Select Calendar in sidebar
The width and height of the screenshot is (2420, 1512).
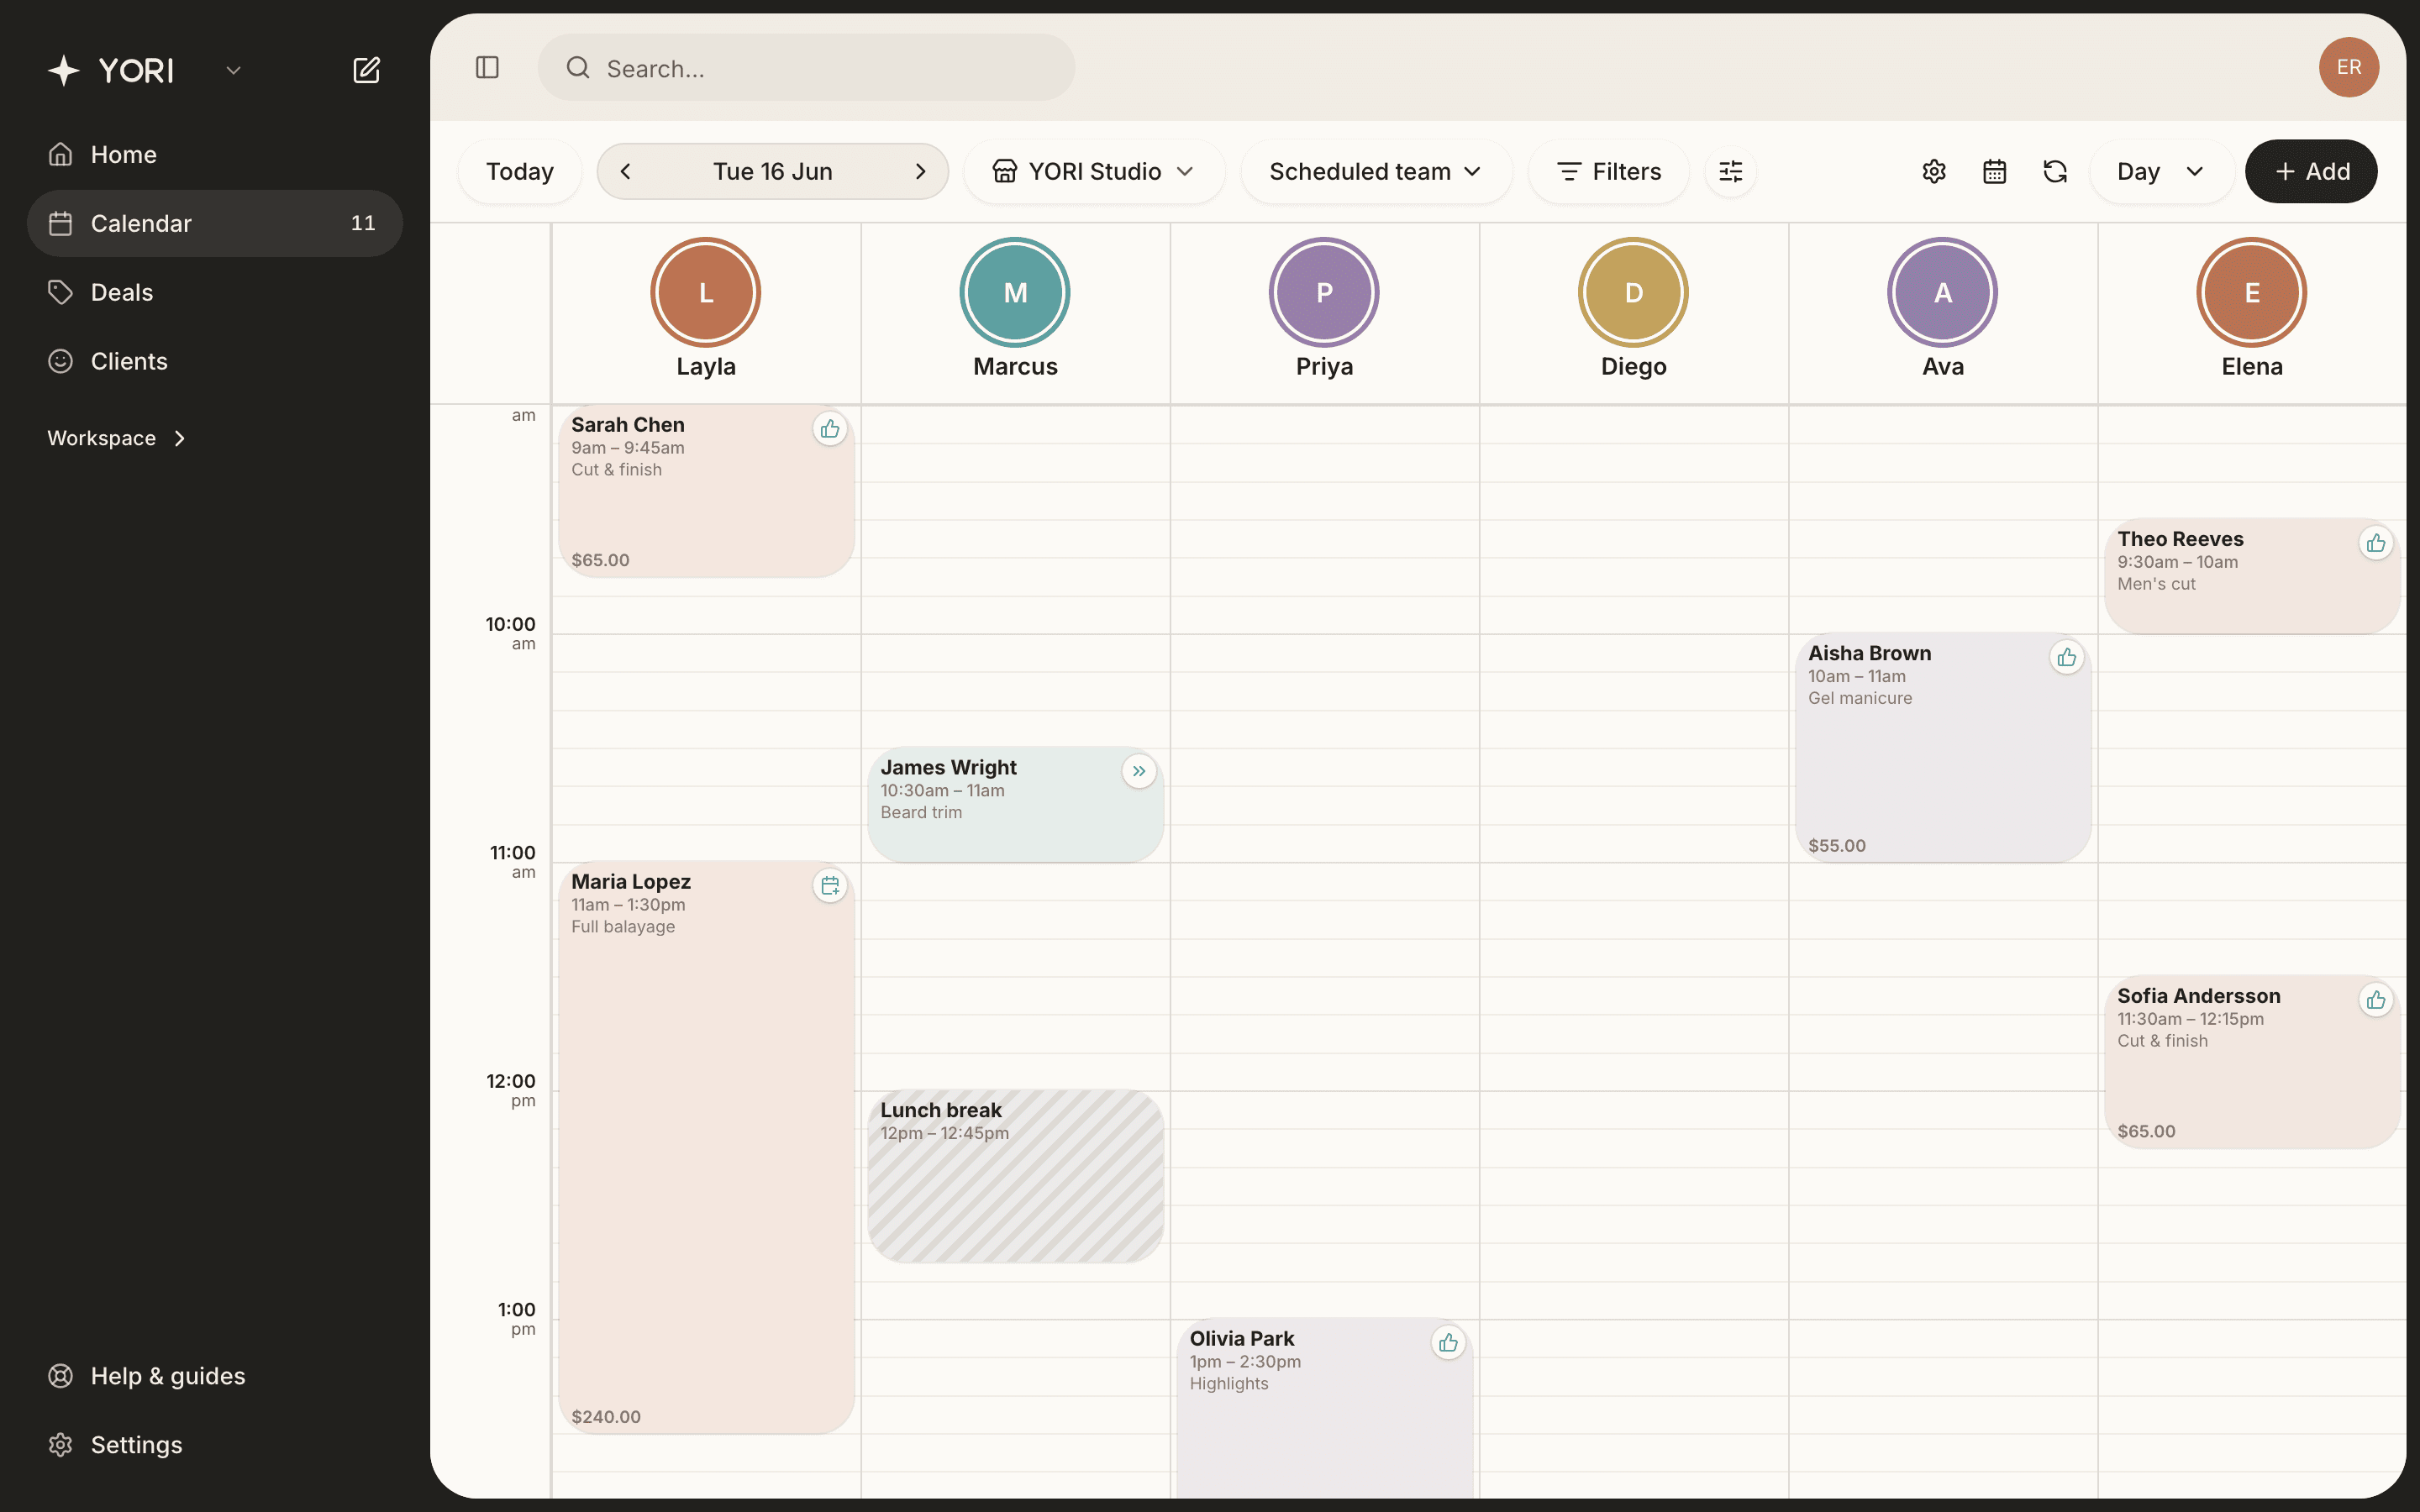coord(215,223)
